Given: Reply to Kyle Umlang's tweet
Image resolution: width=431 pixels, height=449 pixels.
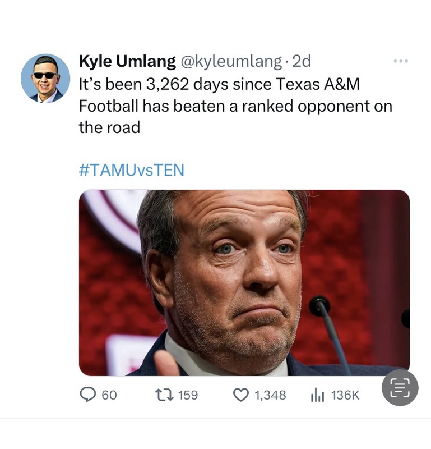Looking at the screenshot, I should coord(89,395).
